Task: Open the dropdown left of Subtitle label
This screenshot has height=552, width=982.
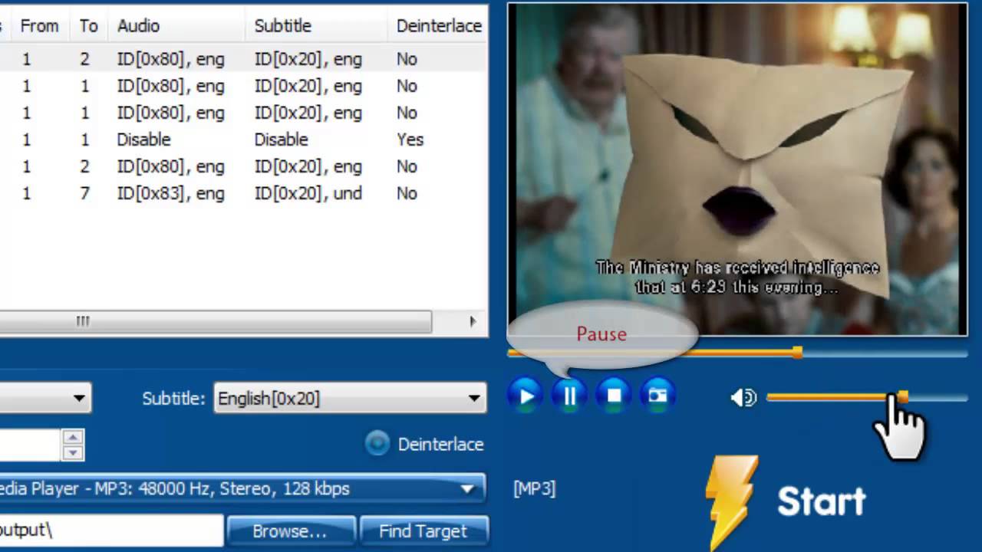Action: tap(45, 398)
